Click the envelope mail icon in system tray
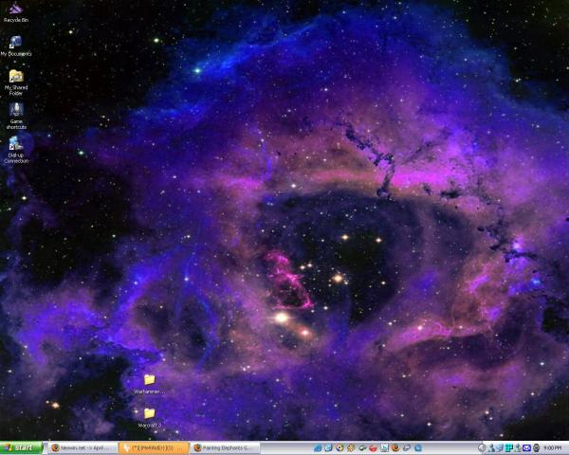The image size is (569, 455). [x=526, y=448]
